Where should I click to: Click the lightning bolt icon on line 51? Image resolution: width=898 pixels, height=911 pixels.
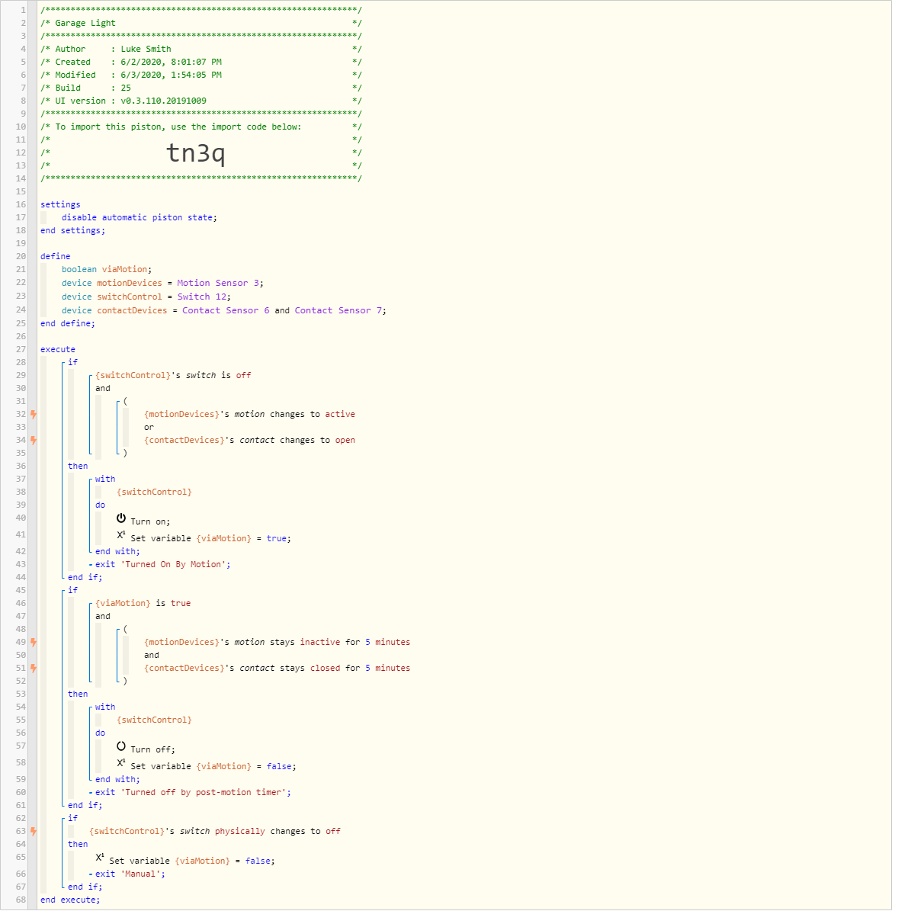(34, 668)
